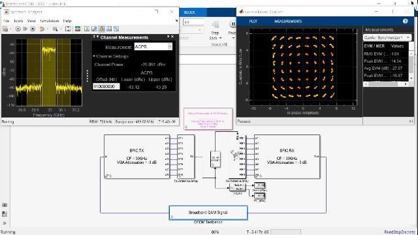Open the zoom tool dropdown arrow
The width and height of the screenshot is (418, 235).
(60, 29)
